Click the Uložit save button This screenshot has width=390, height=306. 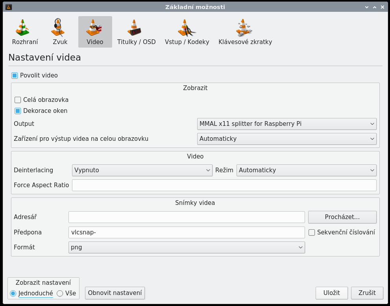pos(331,293)
